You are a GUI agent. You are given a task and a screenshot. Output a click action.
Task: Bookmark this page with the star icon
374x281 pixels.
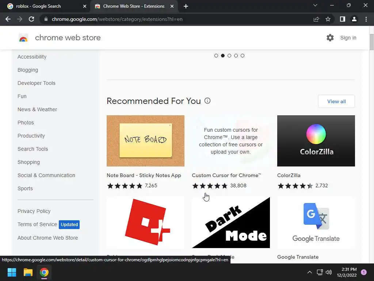(x=328, y=19)
